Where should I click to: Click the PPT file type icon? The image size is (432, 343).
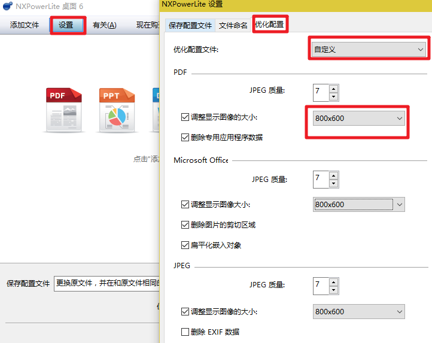[x=117, y=110]
